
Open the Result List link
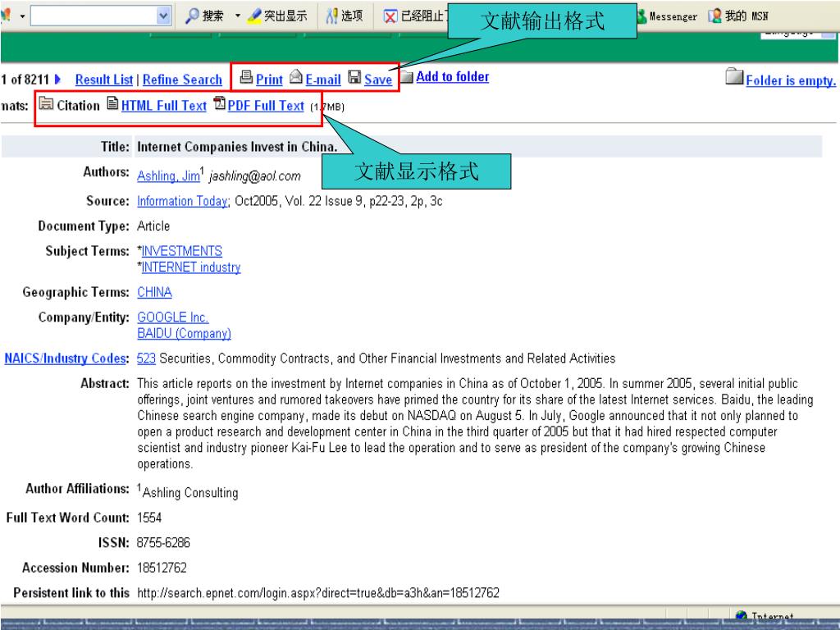tap(104, 80)
